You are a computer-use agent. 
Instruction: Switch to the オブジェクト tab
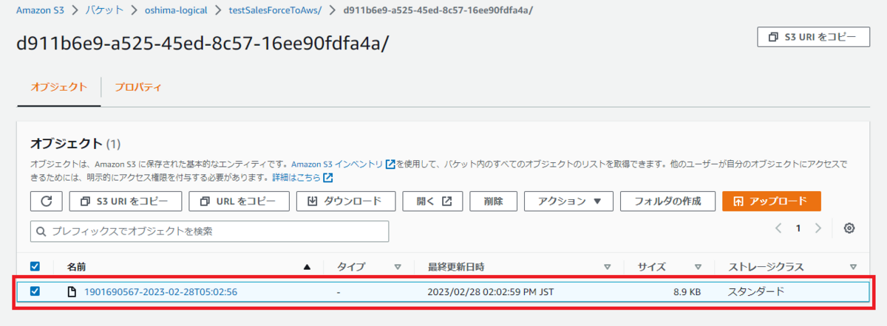click(58, 87)
